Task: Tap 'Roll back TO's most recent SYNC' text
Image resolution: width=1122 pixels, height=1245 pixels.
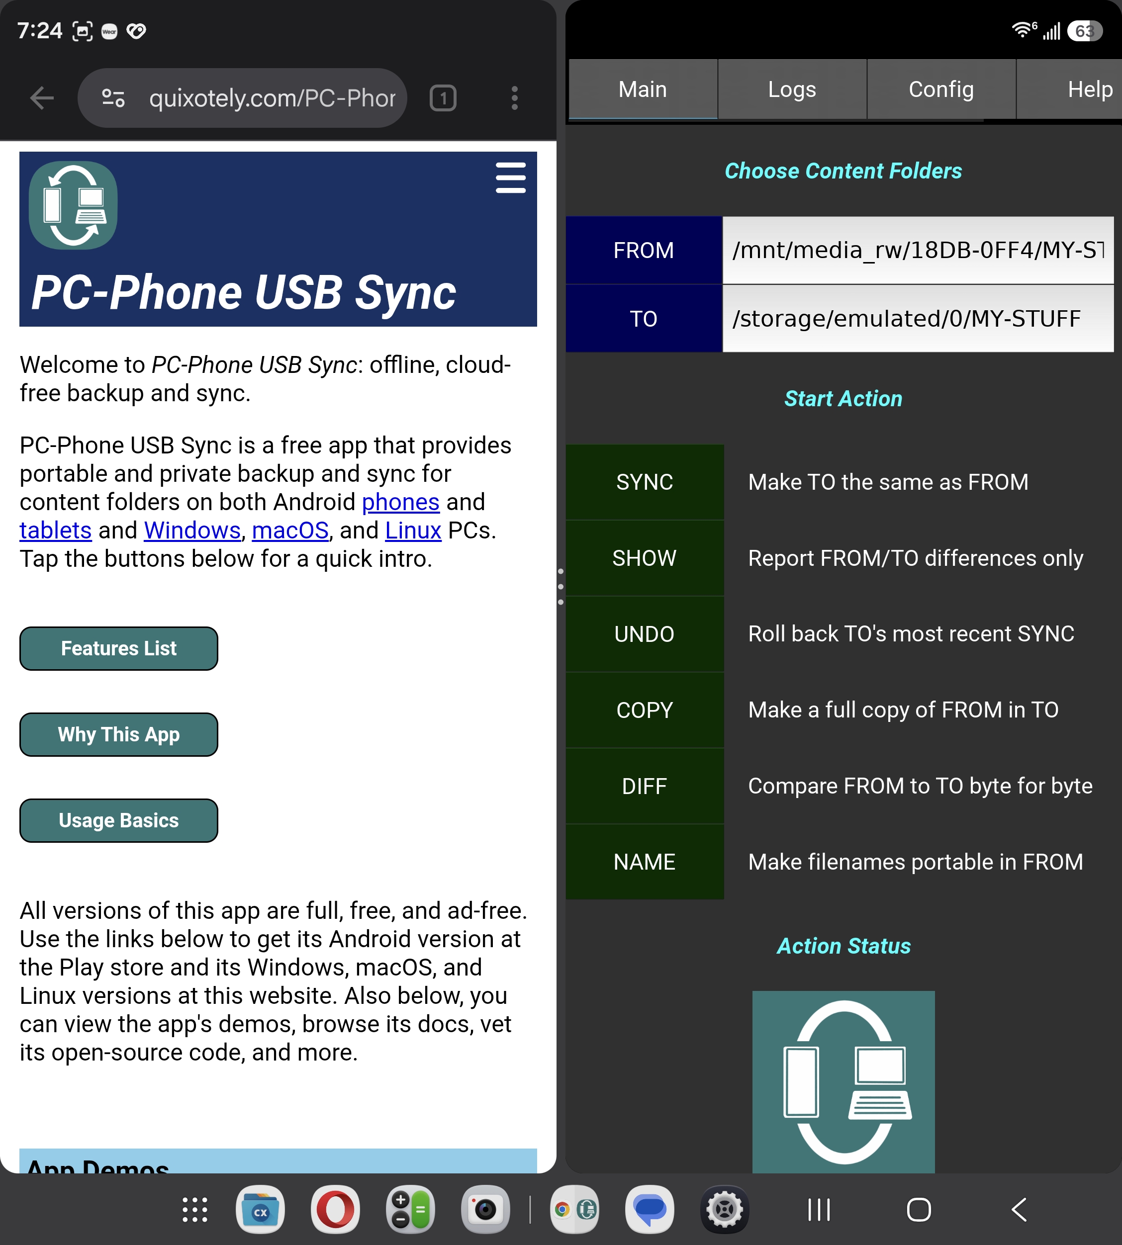Action: click(911, 634)
